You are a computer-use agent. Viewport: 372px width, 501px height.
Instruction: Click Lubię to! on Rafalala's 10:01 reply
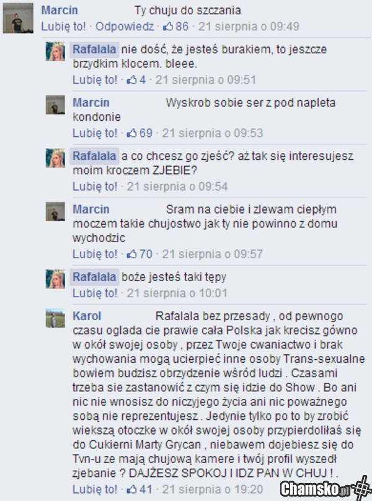(95, 294)
